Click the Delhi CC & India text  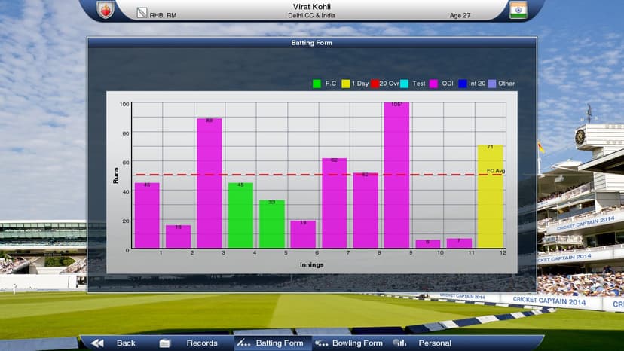311,16
